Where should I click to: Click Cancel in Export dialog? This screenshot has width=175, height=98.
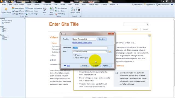click(95, 66)
